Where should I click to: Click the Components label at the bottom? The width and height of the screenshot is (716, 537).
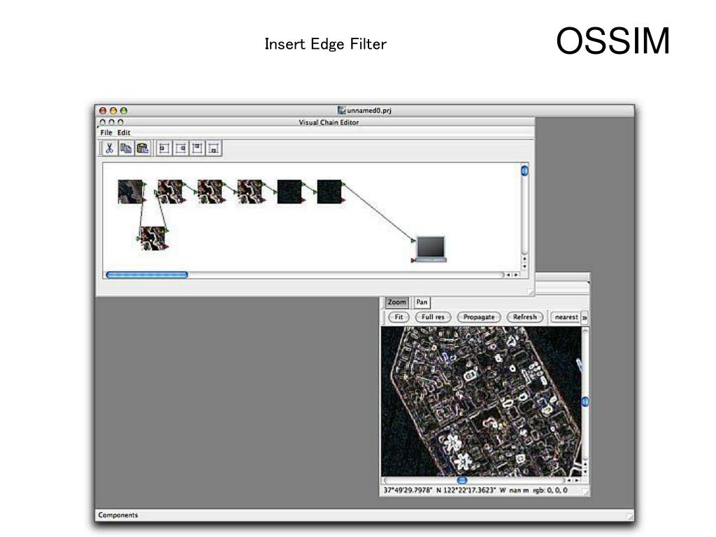coord(117,515)
